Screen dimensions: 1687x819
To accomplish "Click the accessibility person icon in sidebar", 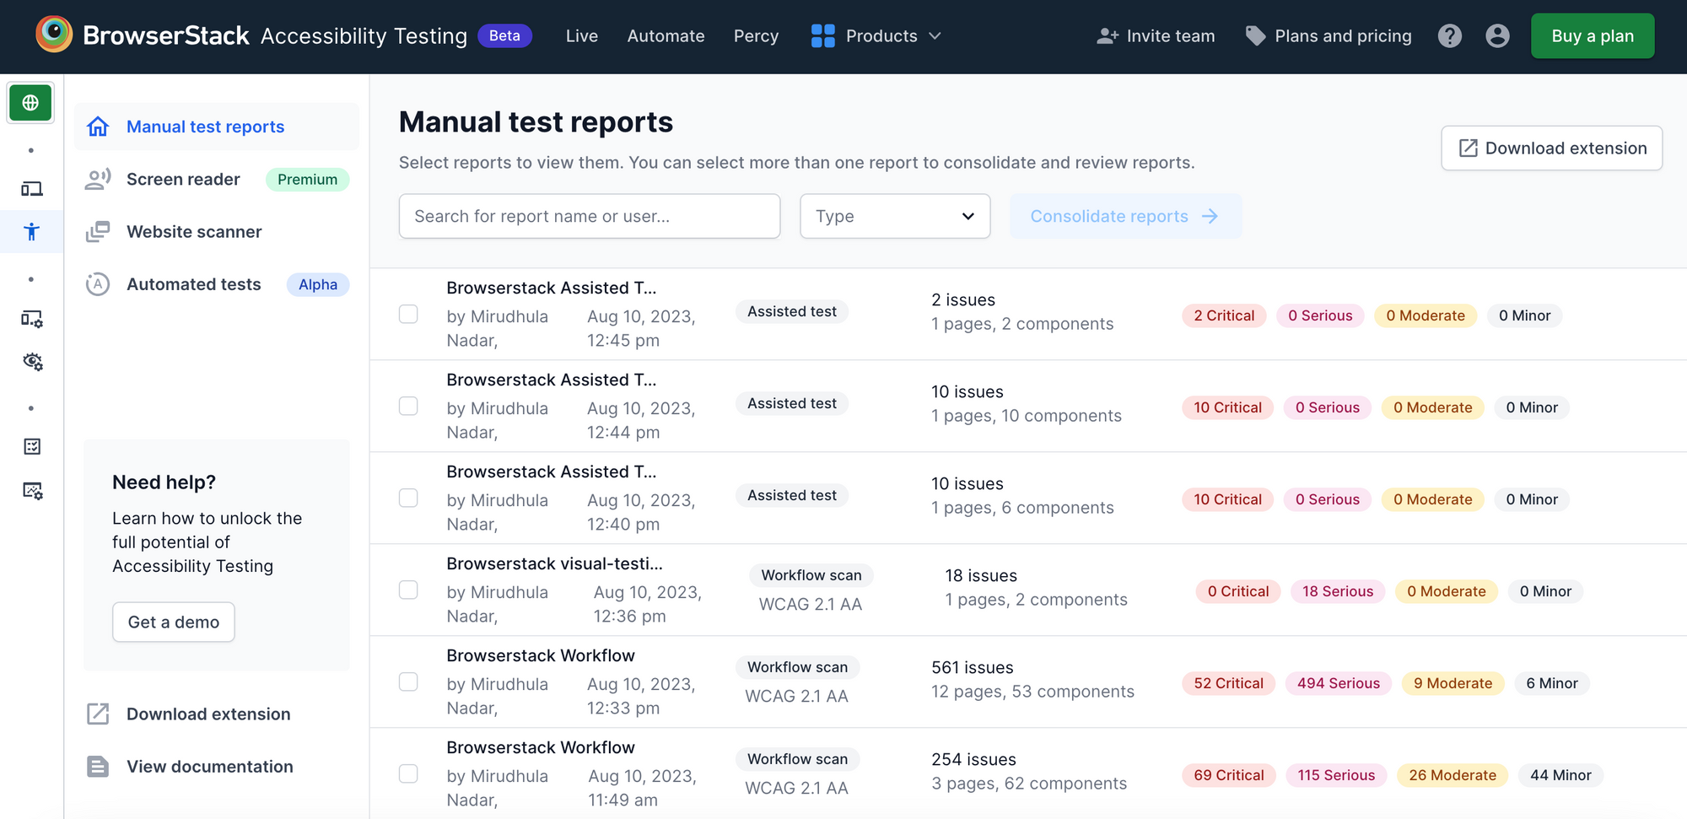I will click(31, 232).
